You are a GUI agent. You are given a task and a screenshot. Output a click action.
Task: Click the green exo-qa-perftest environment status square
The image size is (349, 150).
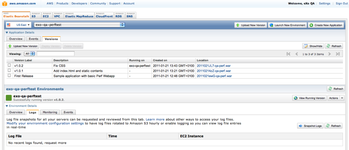point(9,98)
